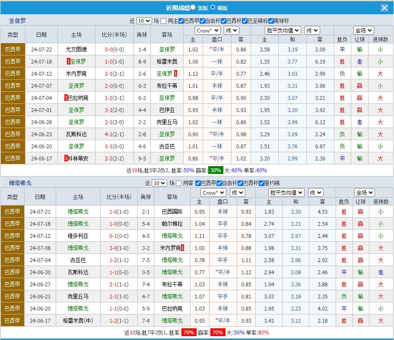This screenshot has width=394, height=340.
Task: Click red card badge beside 巴拉纳竞 on 24-07-04
Action: (x=66, y=98)
